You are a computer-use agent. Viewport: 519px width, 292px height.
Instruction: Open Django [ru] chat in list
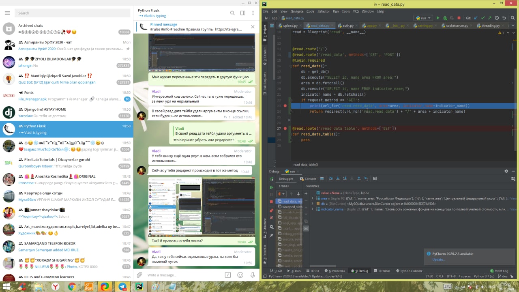pyautogui.click(x=66, y=112)
